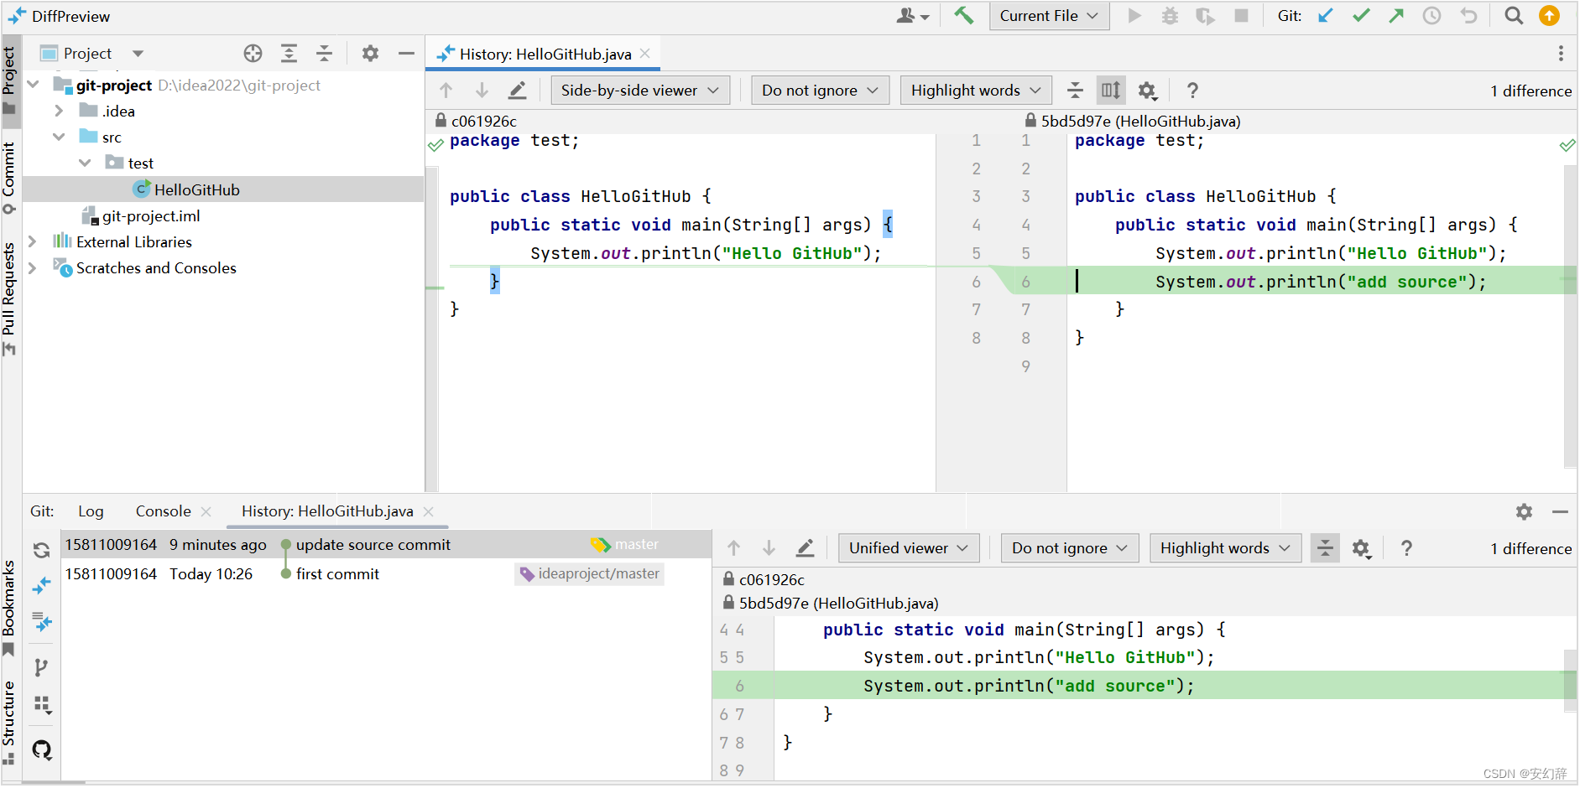Commit changes with the Git green checkmark
The height and width of the screenshot is (788, 1580).
[1361, 16]
